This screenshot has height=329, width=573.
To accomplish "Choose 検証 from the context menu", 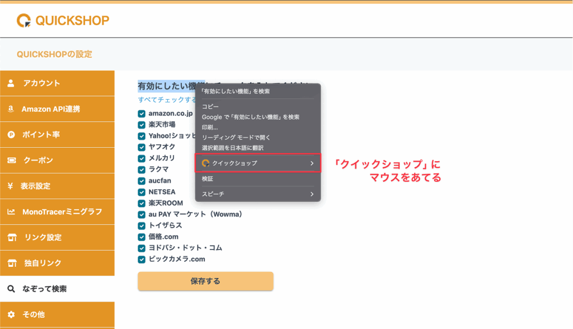I will (x=258, y=178).
